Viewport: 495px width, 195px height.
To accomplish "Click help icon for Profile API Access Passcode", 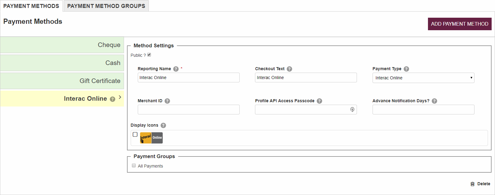I will pyautogui.click(x=319, y=101).
